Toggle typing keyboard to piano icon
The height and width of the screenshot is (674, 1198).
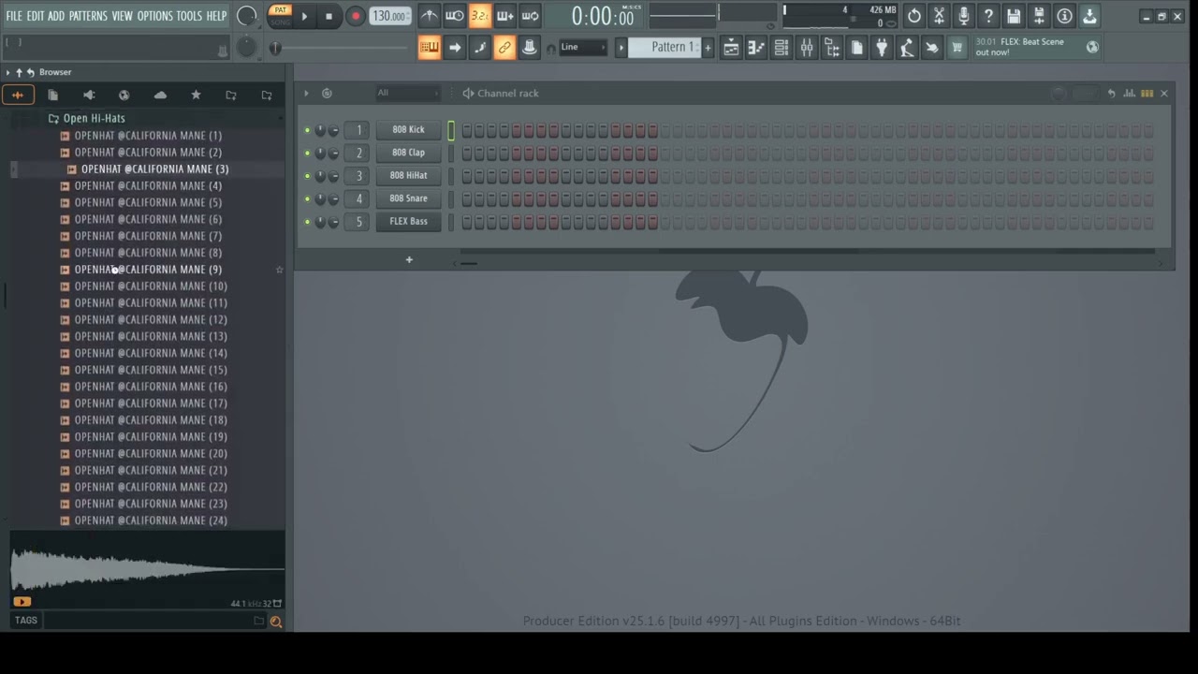click(429, 48)
